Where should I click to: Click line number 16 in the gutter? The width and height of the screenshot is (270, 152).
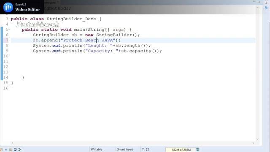[5, 88]
